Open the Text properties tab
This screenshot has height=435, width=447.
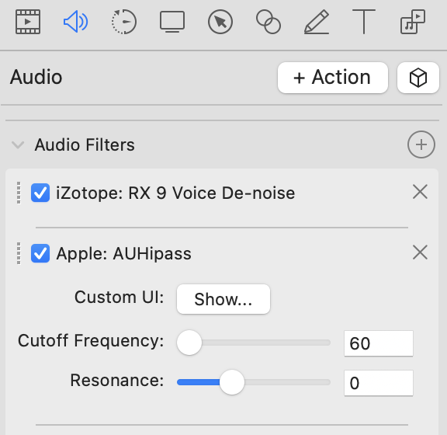(364, 22)
